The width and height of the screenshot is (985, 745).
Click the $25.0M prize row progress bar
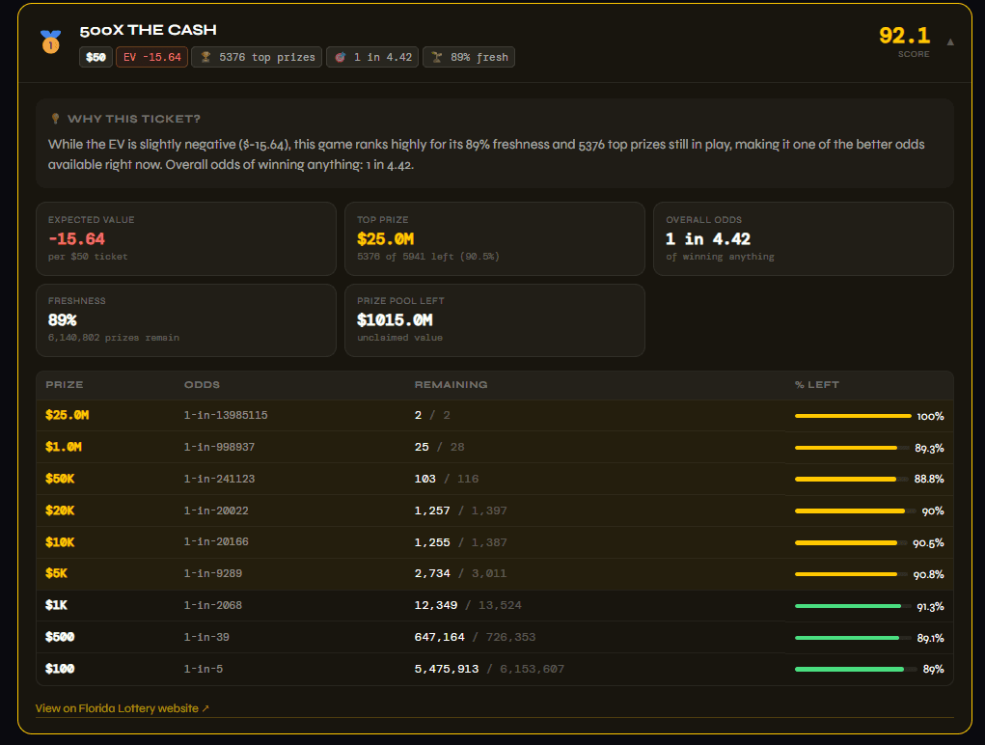tap(853, 416)
